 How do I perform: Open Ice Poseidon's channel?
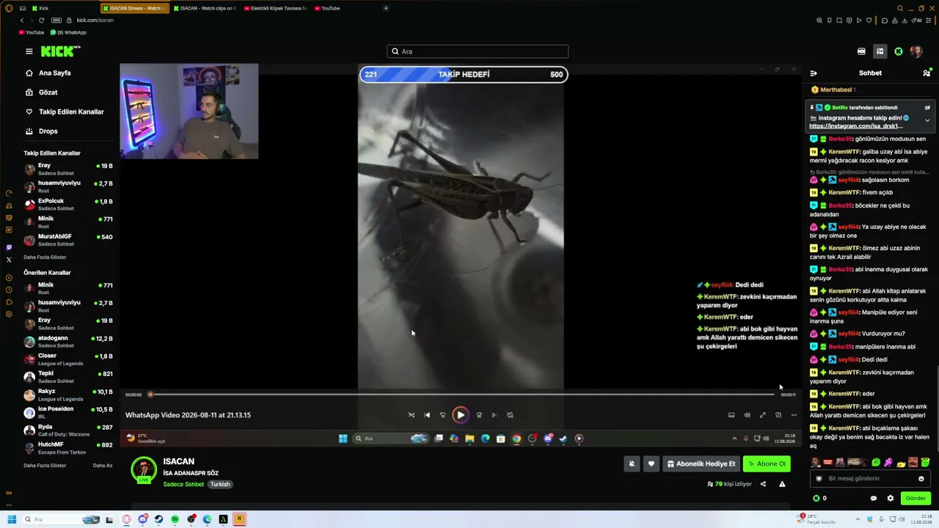[68, 412]
